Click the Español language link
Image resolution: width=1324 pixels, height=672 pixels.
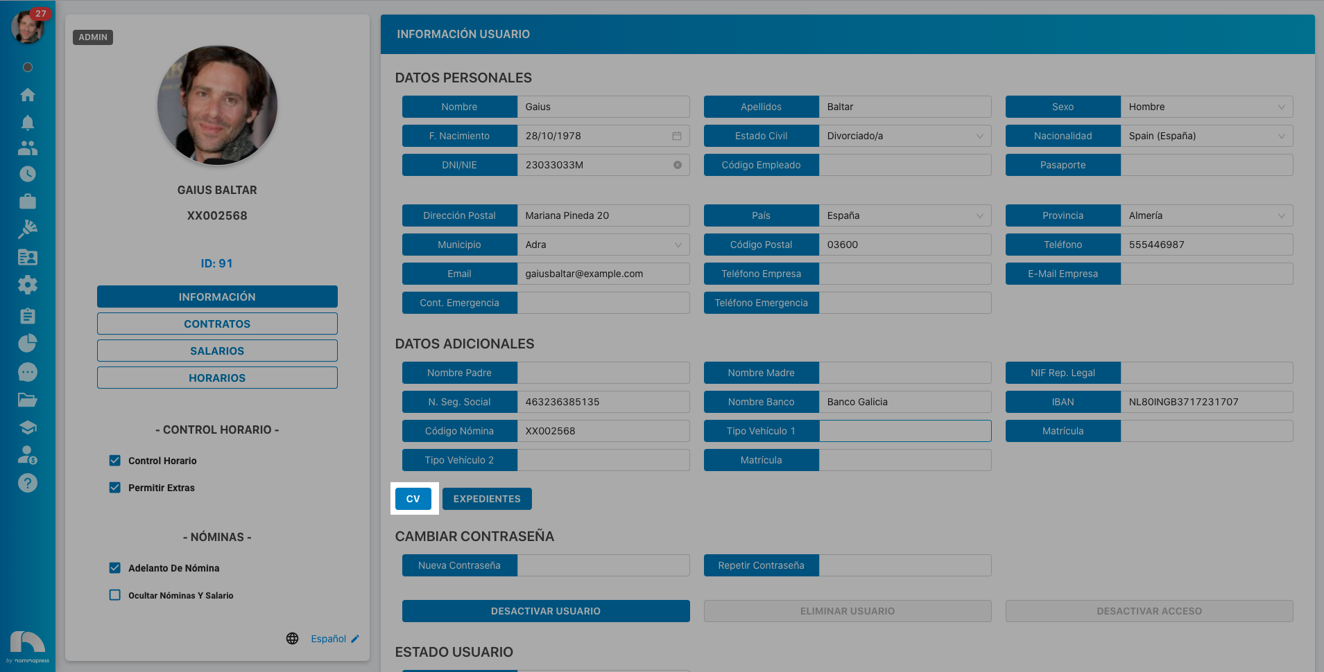tap(329, 639)
